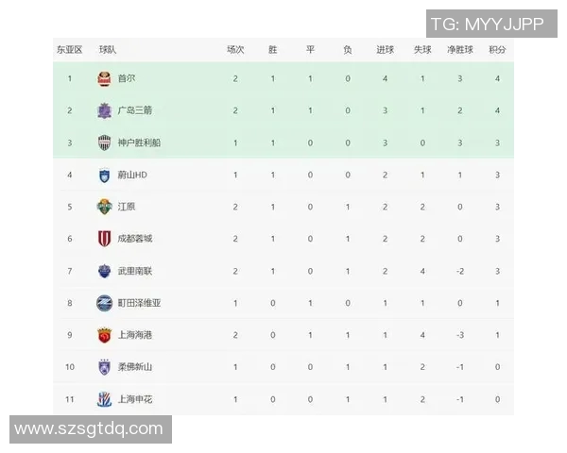Click the 场次 matches played header
Image resolution: width=567 pixels, height=453 pixels.
coord(235,49)
